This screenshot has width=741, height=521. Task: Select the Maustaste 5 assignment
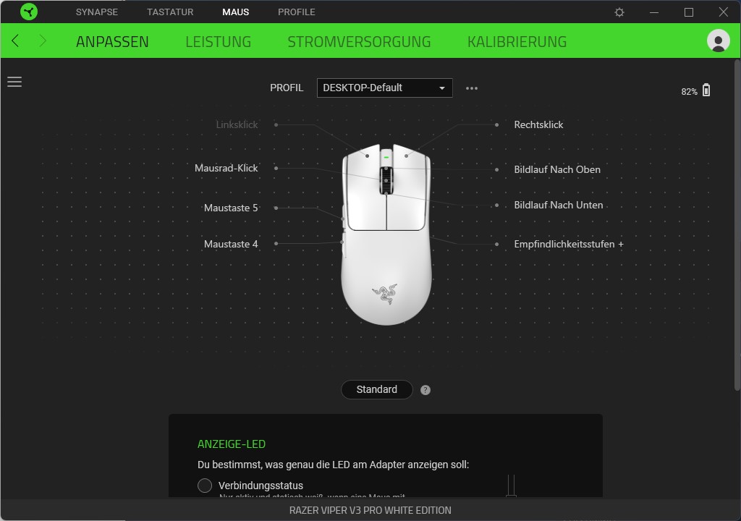point(231,208)
